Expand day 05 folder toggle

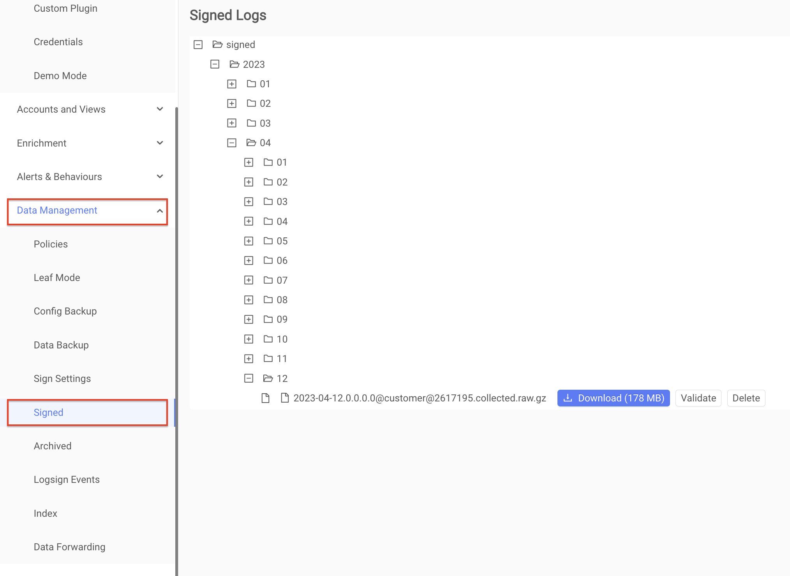249,241
